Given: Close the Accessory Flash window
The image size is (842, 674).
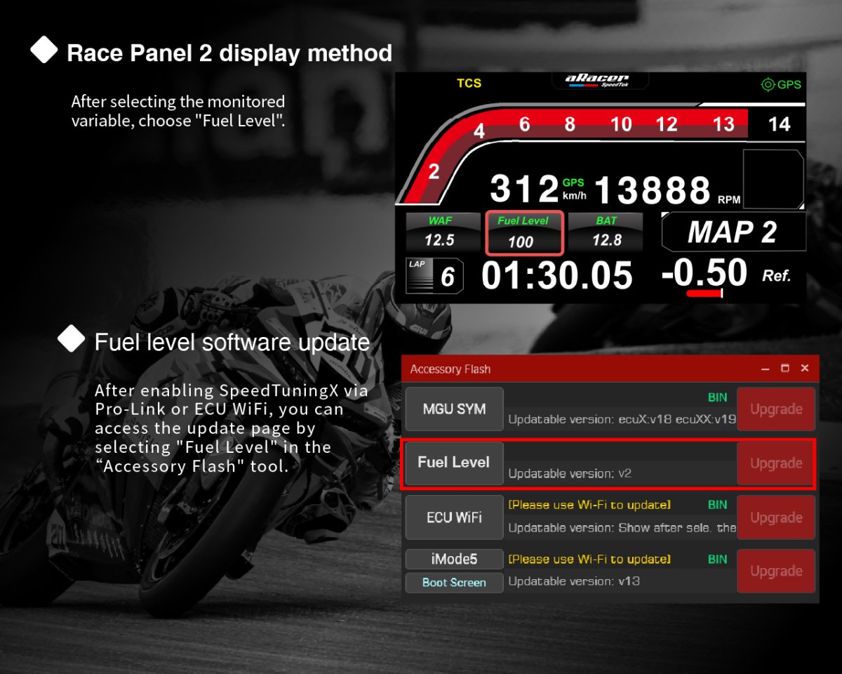Looking at the screenshot, I should click(805, 368).
